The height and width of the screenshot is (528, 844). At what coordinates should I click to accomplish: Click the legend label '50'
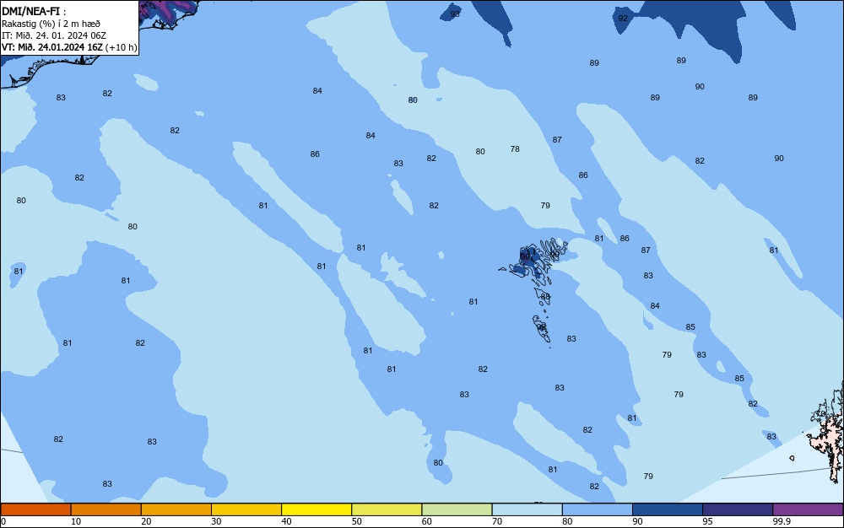(x=356, y=521)
